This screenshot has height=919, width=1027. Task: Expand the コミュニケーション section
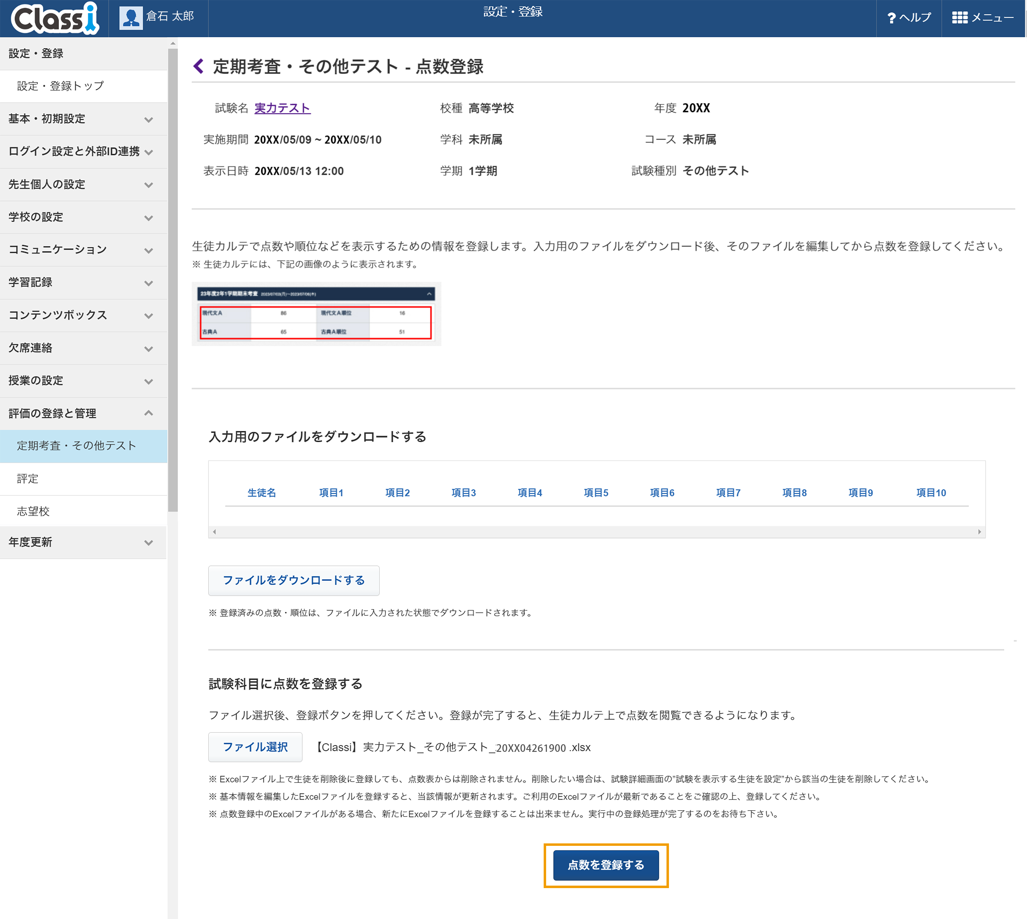tap(83, 249)
